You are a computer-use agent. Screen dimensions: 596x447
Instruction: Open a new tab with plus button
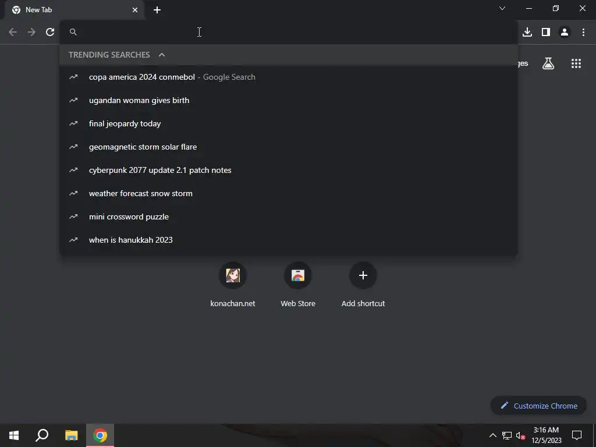tap(157, 10)
